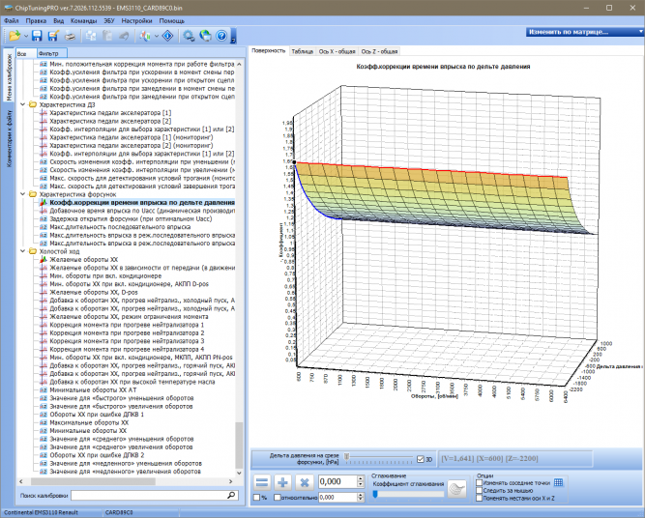This screenshot has height=518, width=645.
Task: Select the Фильтр tab in calibration panel
Action: coord(52,53)
